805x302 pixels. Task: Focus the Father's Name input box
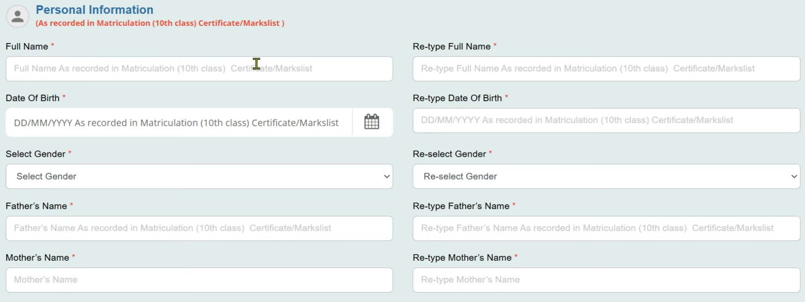coord(199,228)
